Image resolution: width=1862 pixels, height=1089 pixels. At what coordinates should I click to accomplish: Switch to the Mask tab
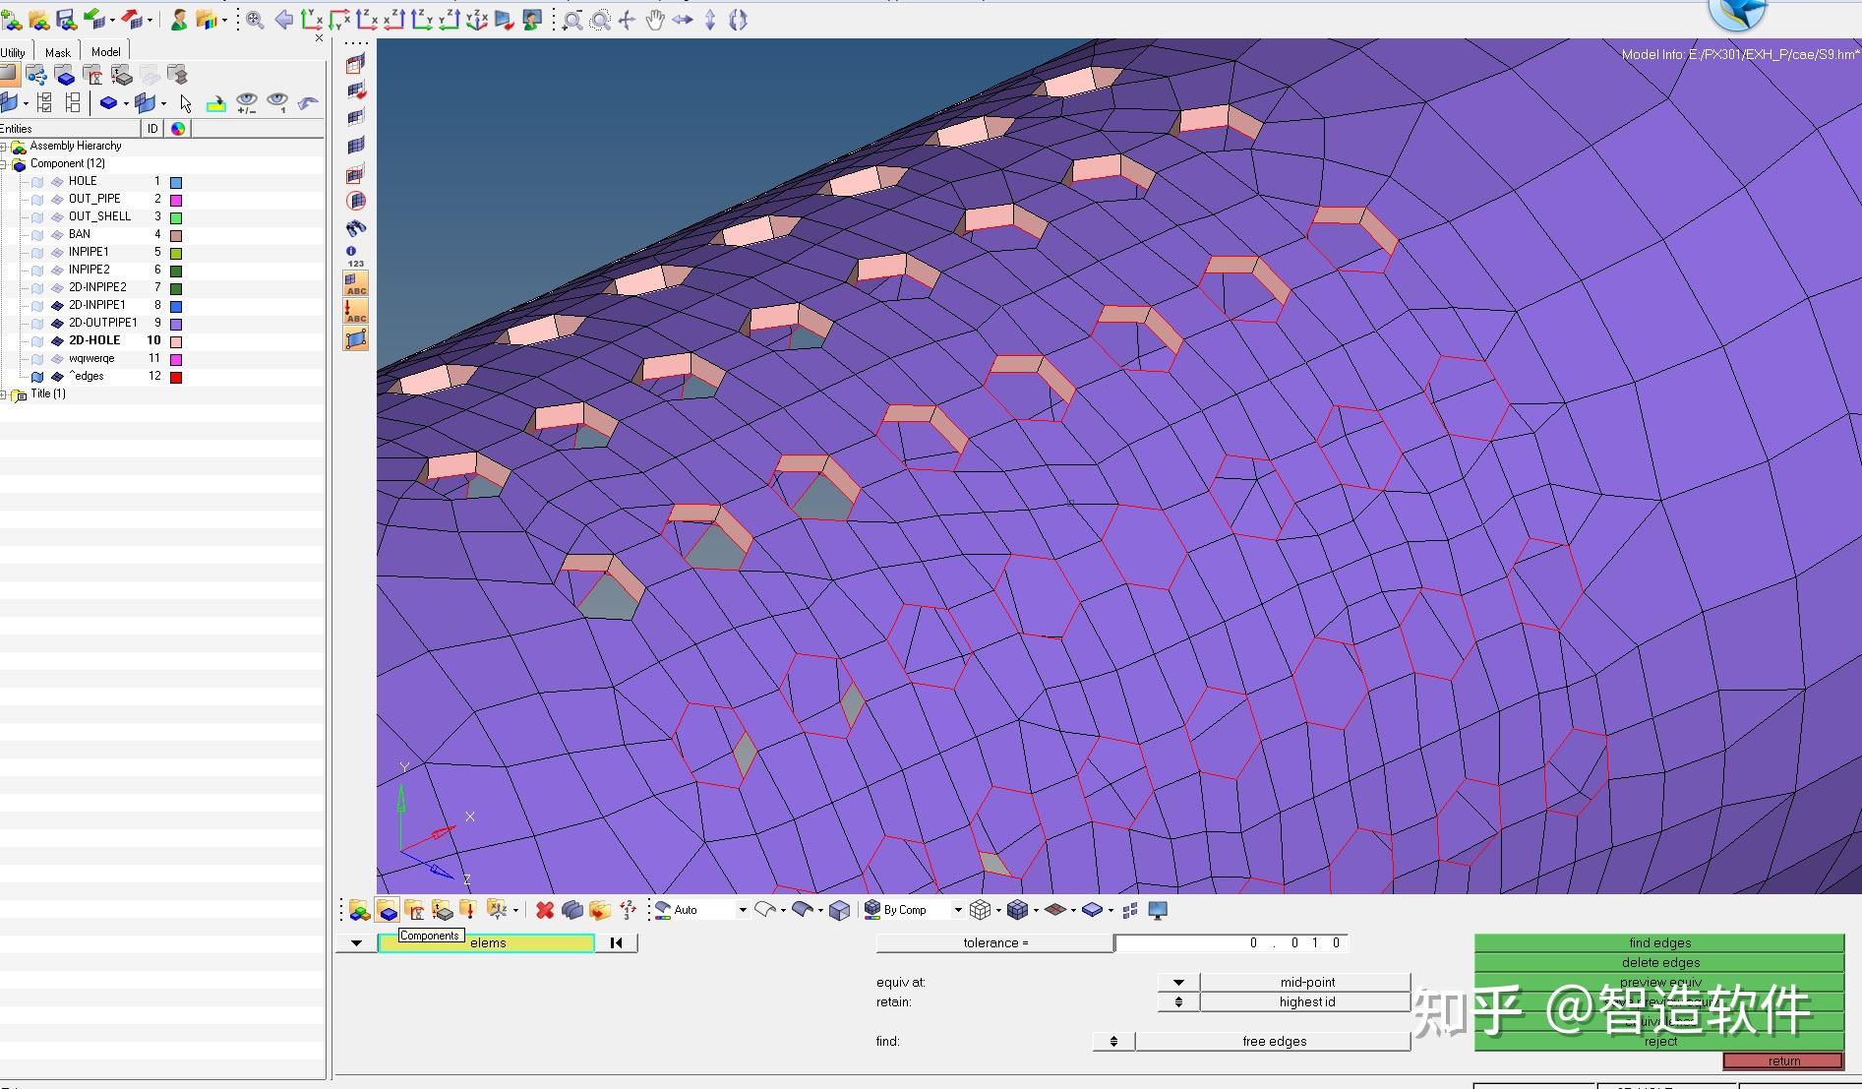(58, 52)
